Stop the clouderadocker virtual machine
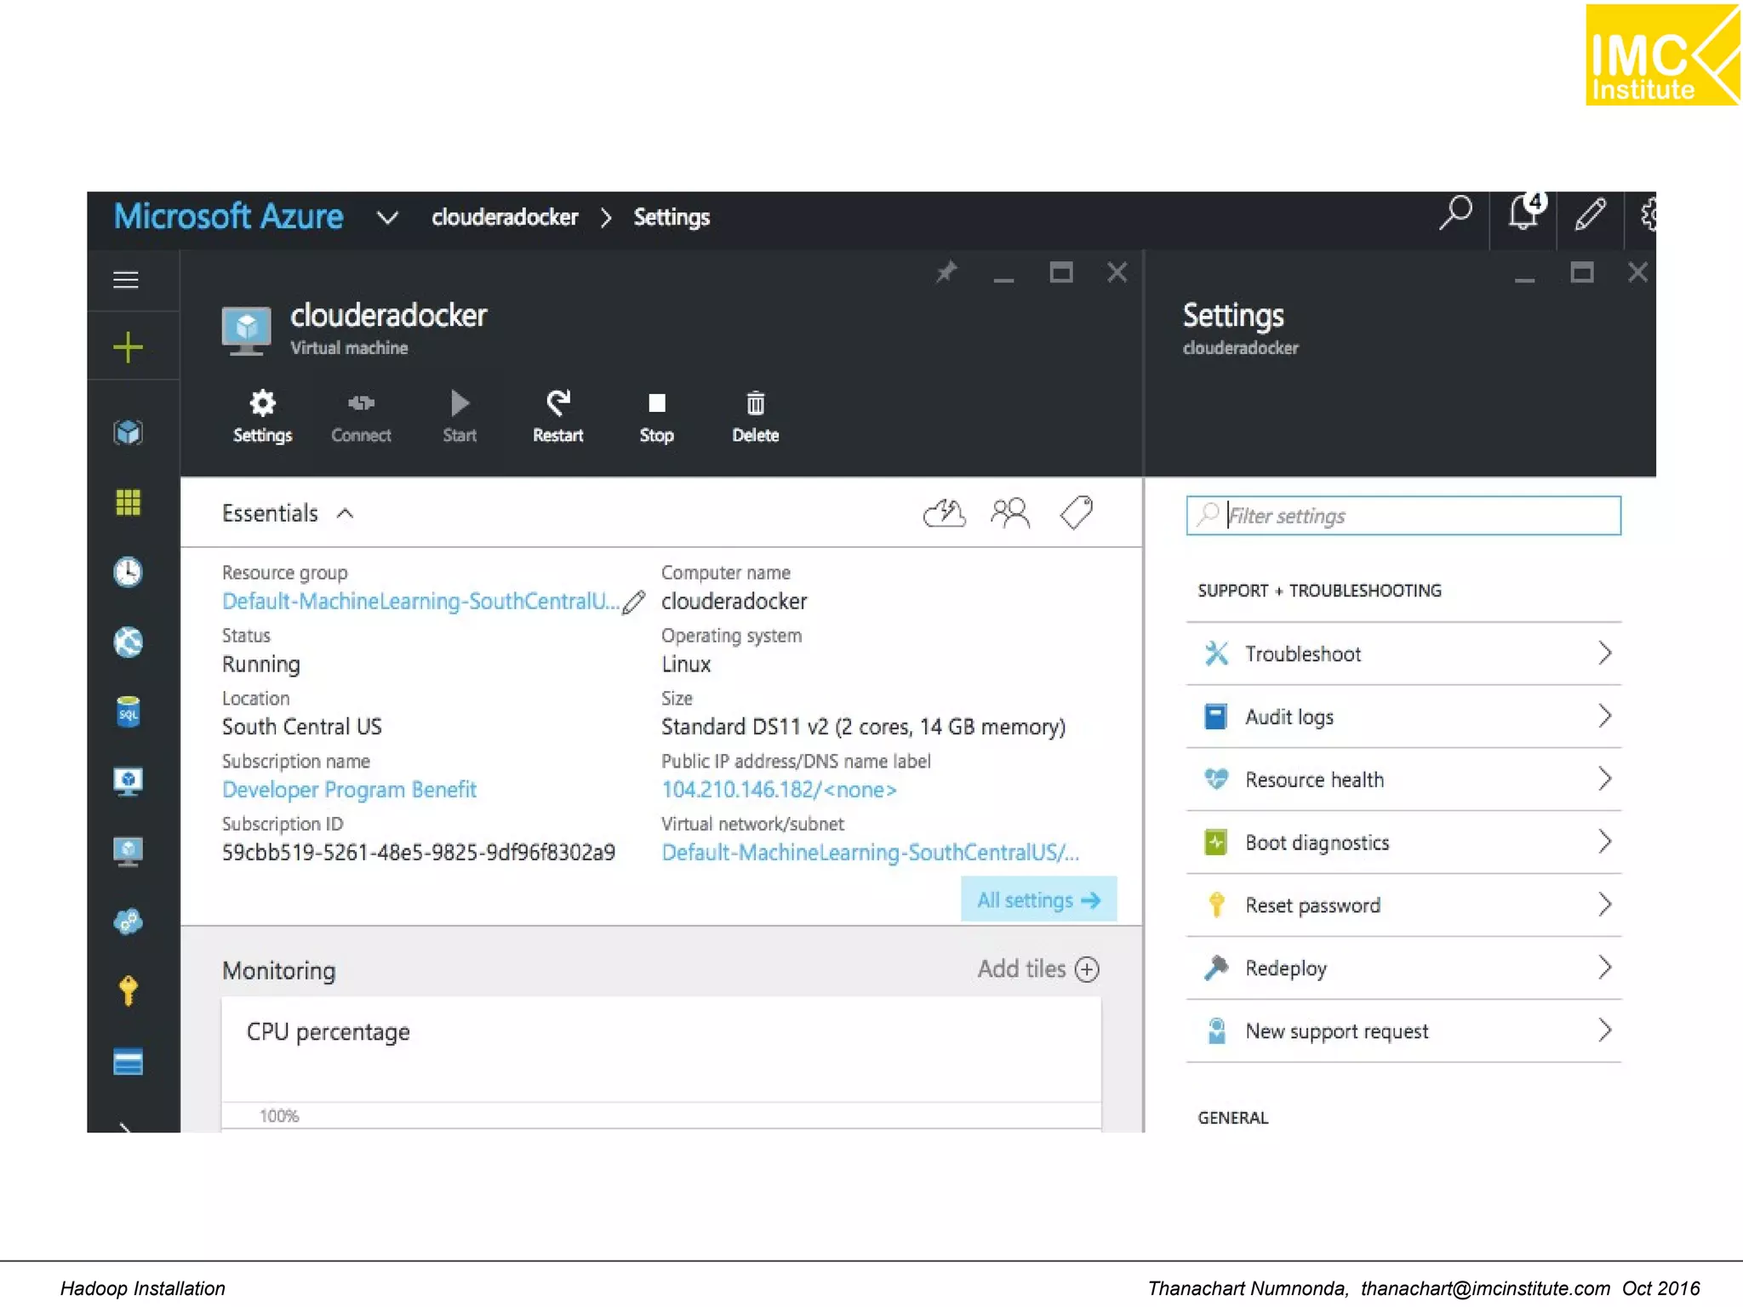Image resolution: width=1743 pixels, height=1307 pixels. point(656,416)
